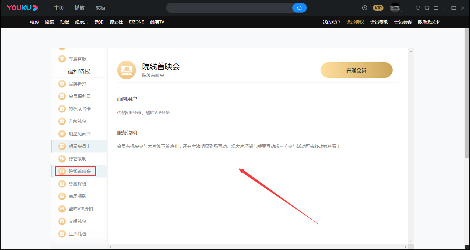Screen dimensions: 470x250
Task: Open 激活会员卡 in the top-right navigation
Action: [x=429, y=22]
